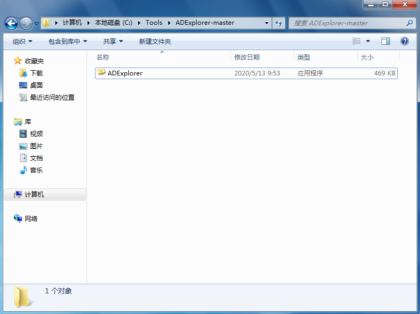Click ADExplorer-master breadcrumb segment

(x=205, y=23)
